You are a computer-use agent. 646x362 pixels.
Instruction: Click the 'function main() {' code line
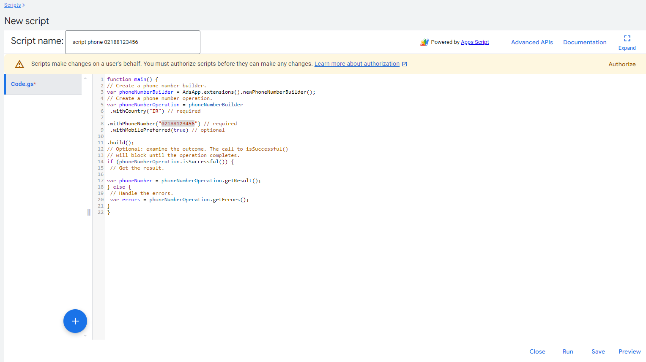tap(133, 79)
